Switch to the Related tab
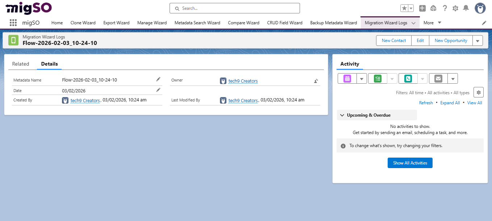The height and width of the screenshot is (221, 492). pyautogui.click(x=21, y=64)
